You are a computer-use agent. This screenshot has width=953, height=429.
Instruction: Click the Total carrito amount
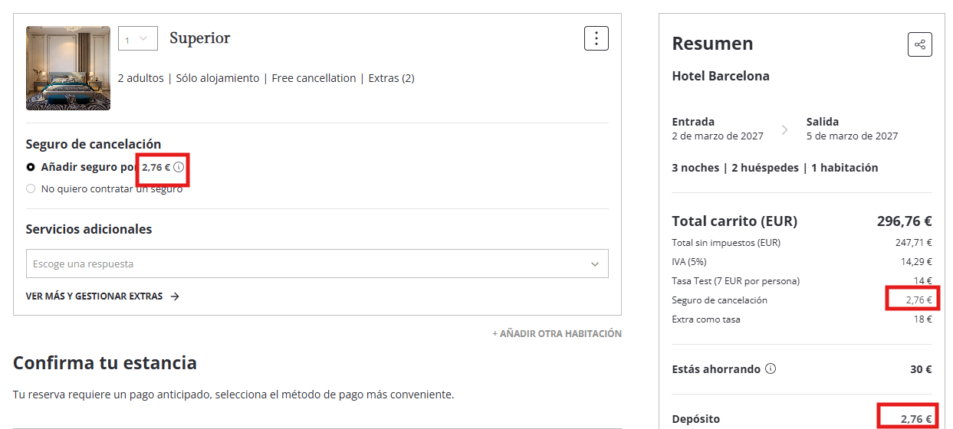pos(905,221)
